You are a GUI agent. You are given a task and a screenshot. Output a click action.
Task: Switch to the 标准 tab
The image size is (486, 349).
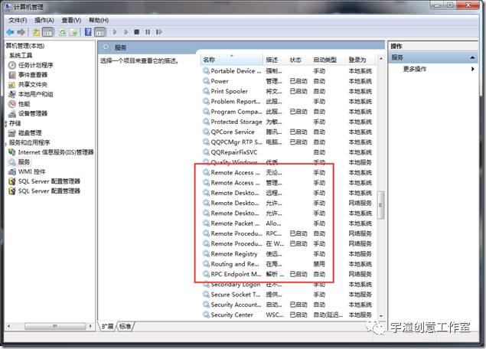click(126, 326)
